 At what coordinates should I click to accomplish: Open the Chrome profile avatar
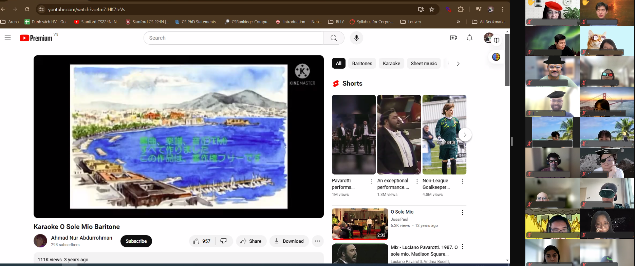coord(490,9)
